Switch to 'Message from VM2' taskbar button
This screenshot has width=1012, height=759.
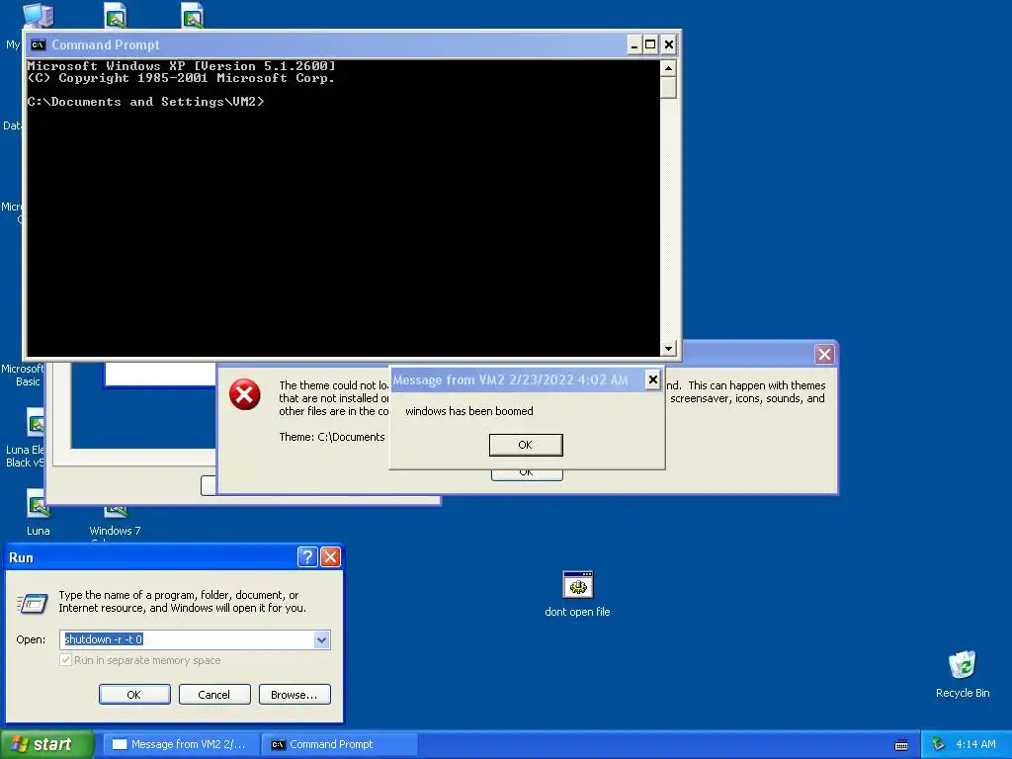tap(181, 745)
